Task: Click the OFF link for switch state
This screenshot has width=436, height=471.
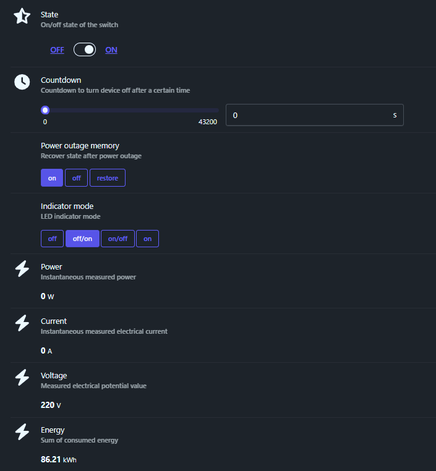Action: click(57, 50)
